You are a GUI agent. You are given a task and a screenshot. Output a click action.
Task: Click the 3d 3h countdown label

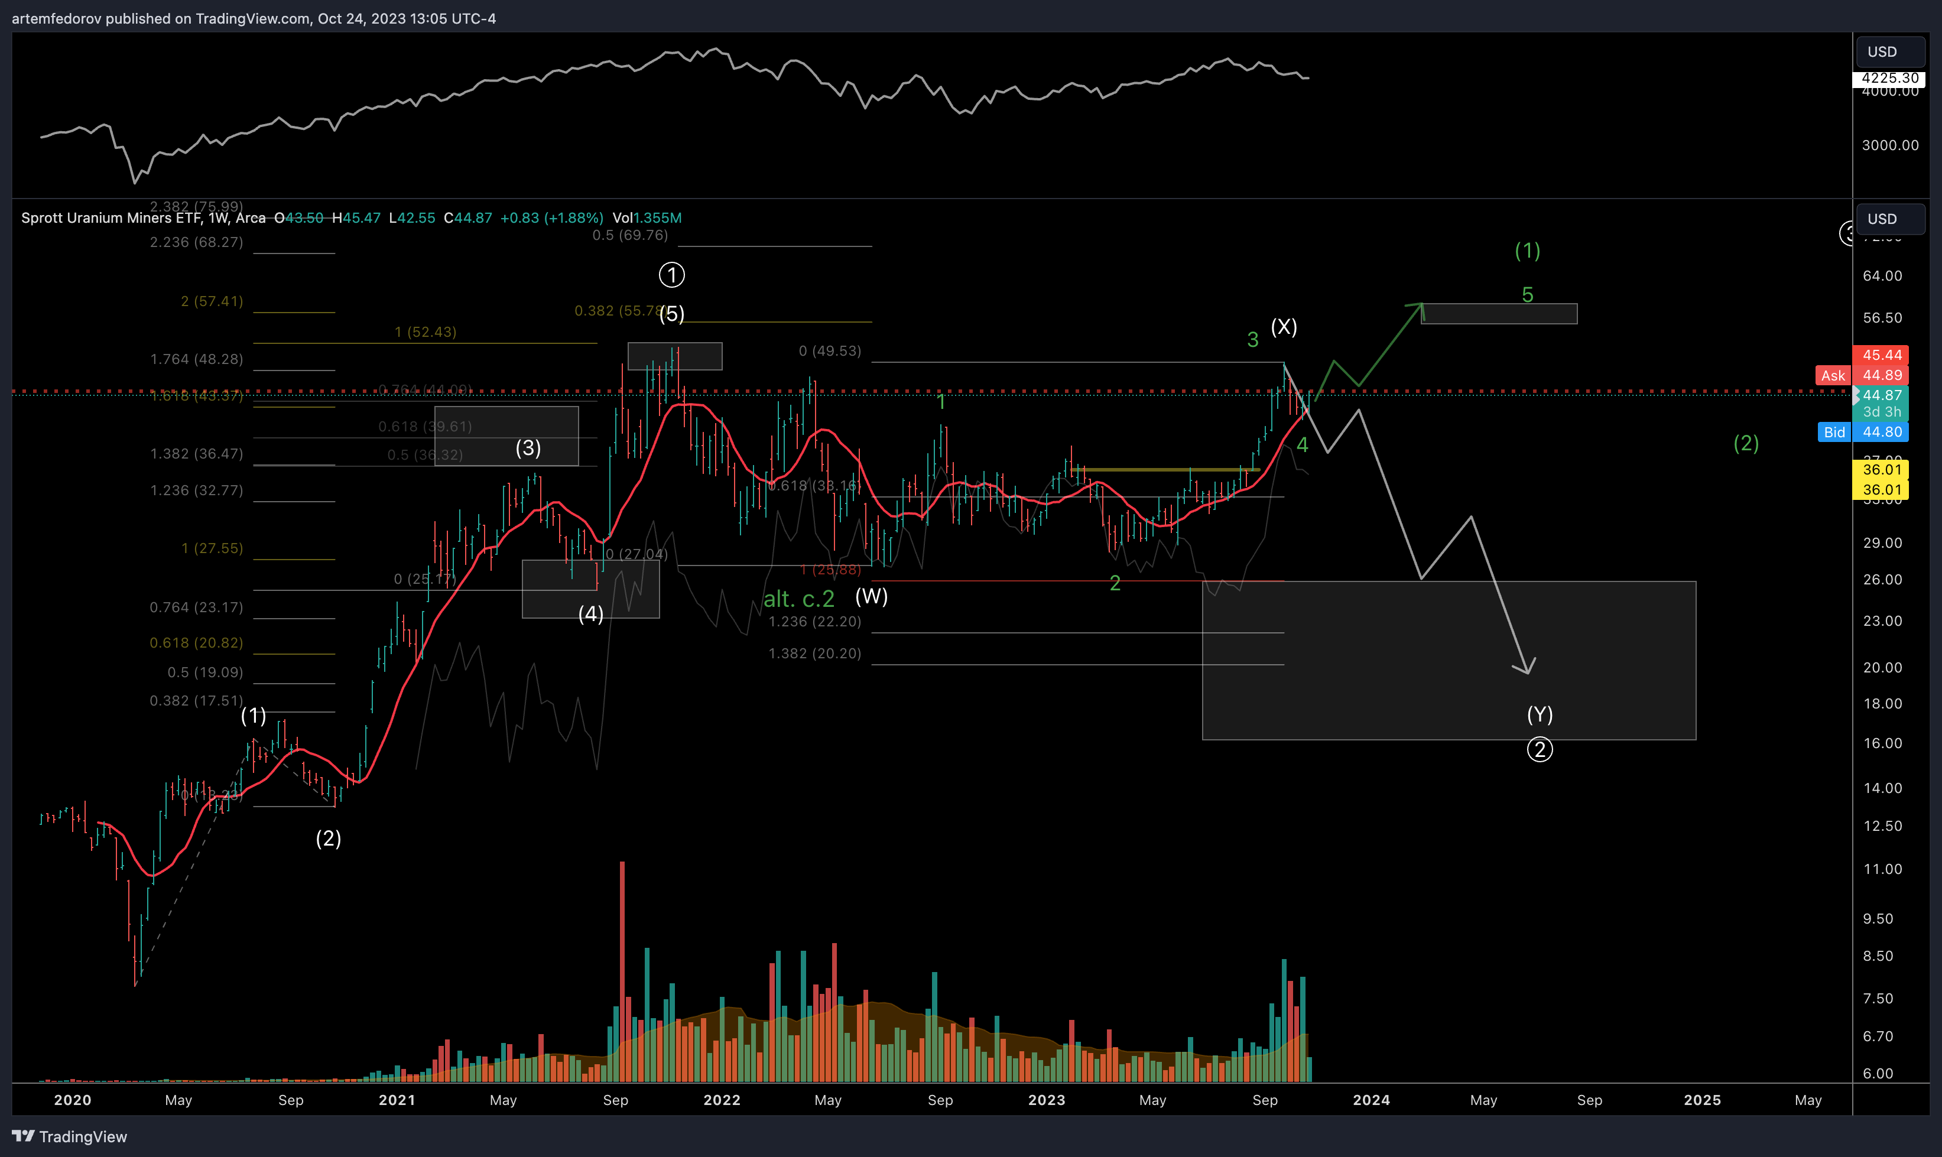coord(1881,412)
